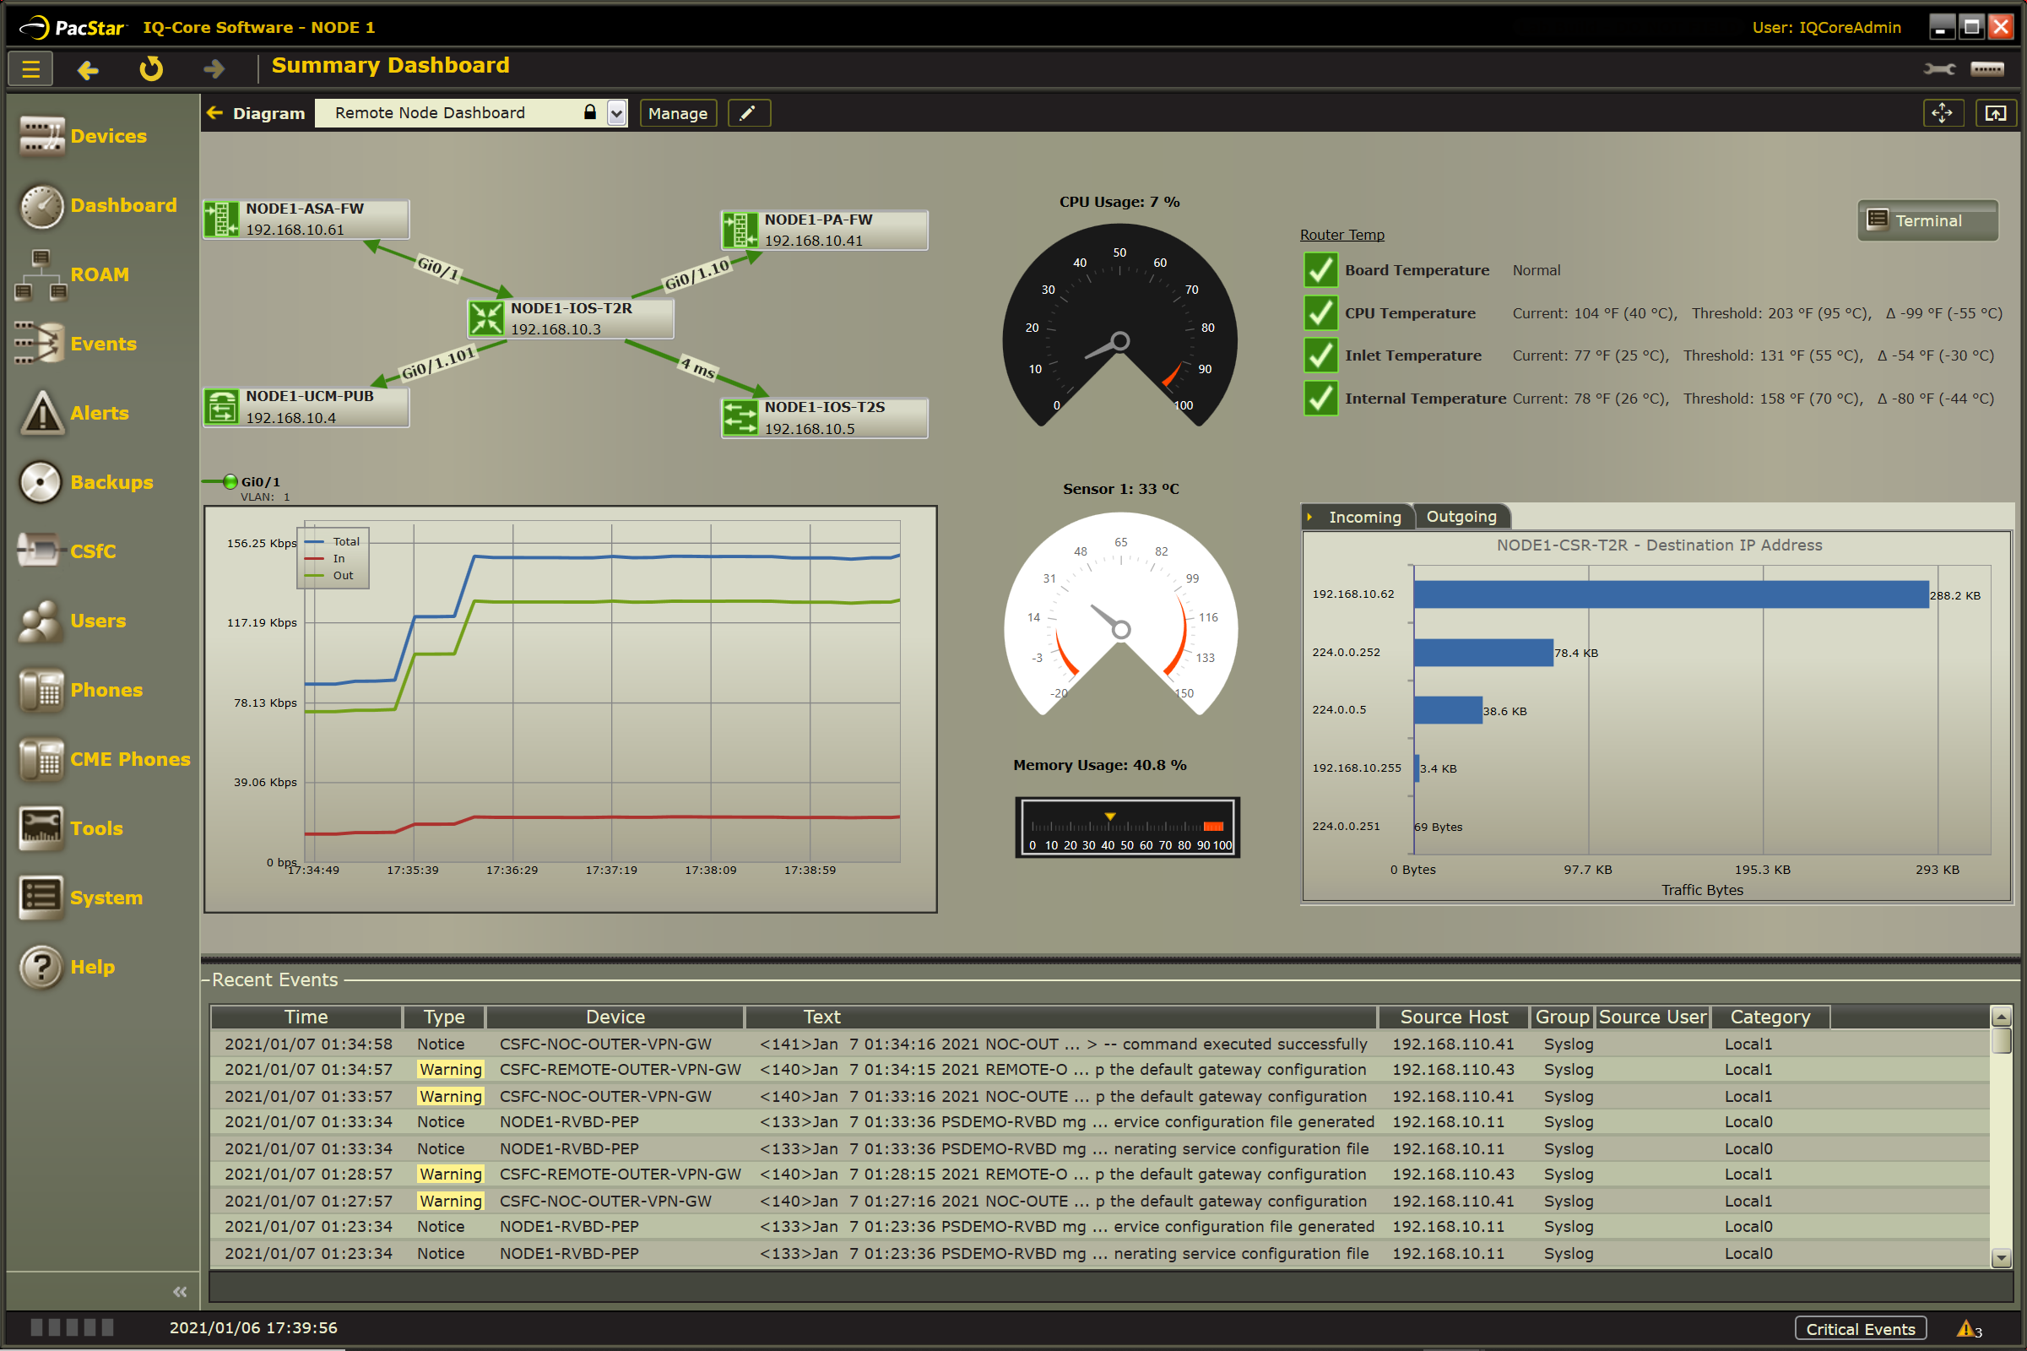Click the Sensor 1 temperature gauge
This screenshot has height=1351, width=2027.
click(x=1121, y=615)
